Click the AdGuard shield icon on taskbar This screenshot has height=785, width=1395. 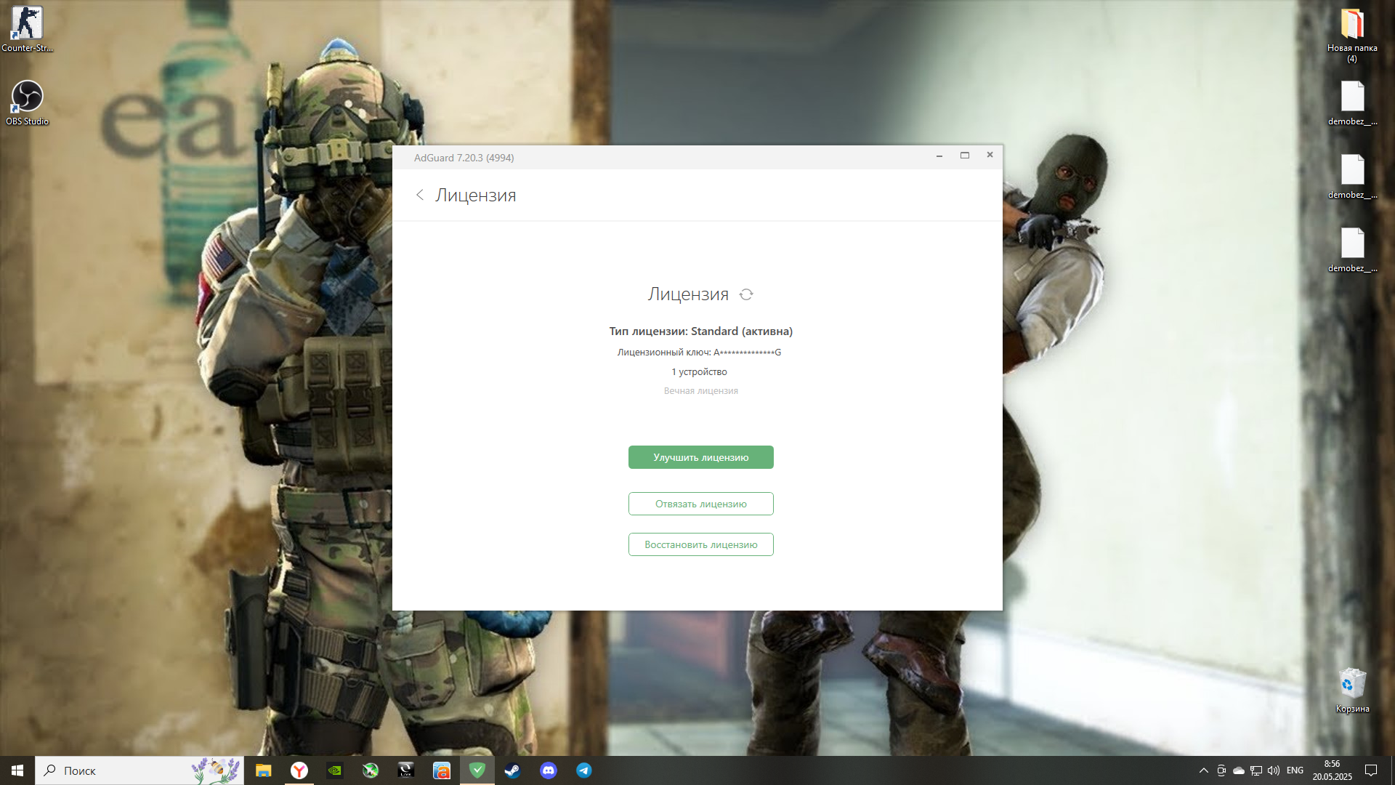point(477,770)
